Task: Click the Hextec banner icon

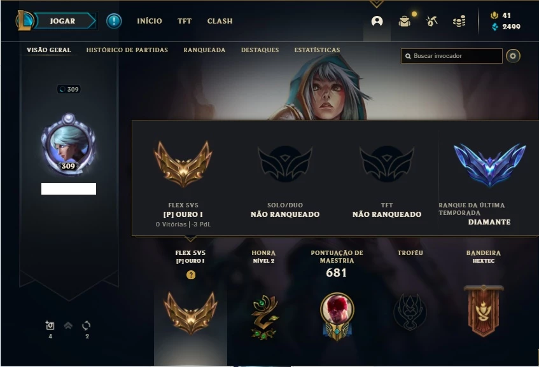Action: [483, 311]
